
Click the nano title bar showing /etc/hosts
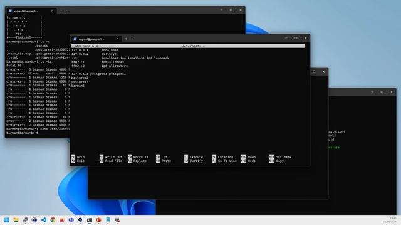pos(188,46)
